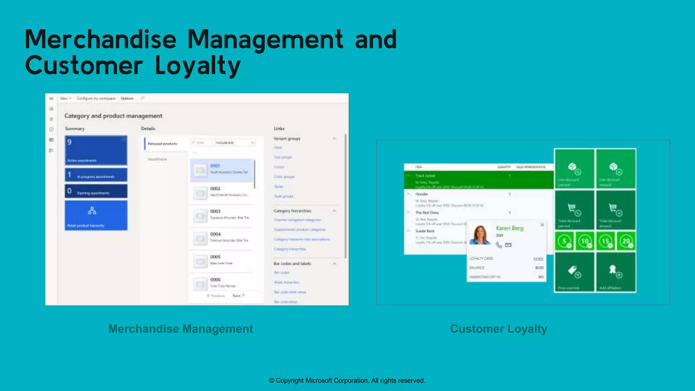Image resolution: width=695 pixels, height=391 pixels.
Task: Click the Quantity column header
Action: [x=504, y=167]
